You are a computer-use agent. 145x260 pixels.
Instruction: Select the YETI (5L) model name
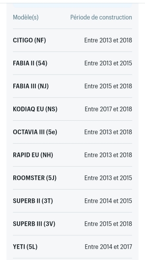(x=25, y=247)
